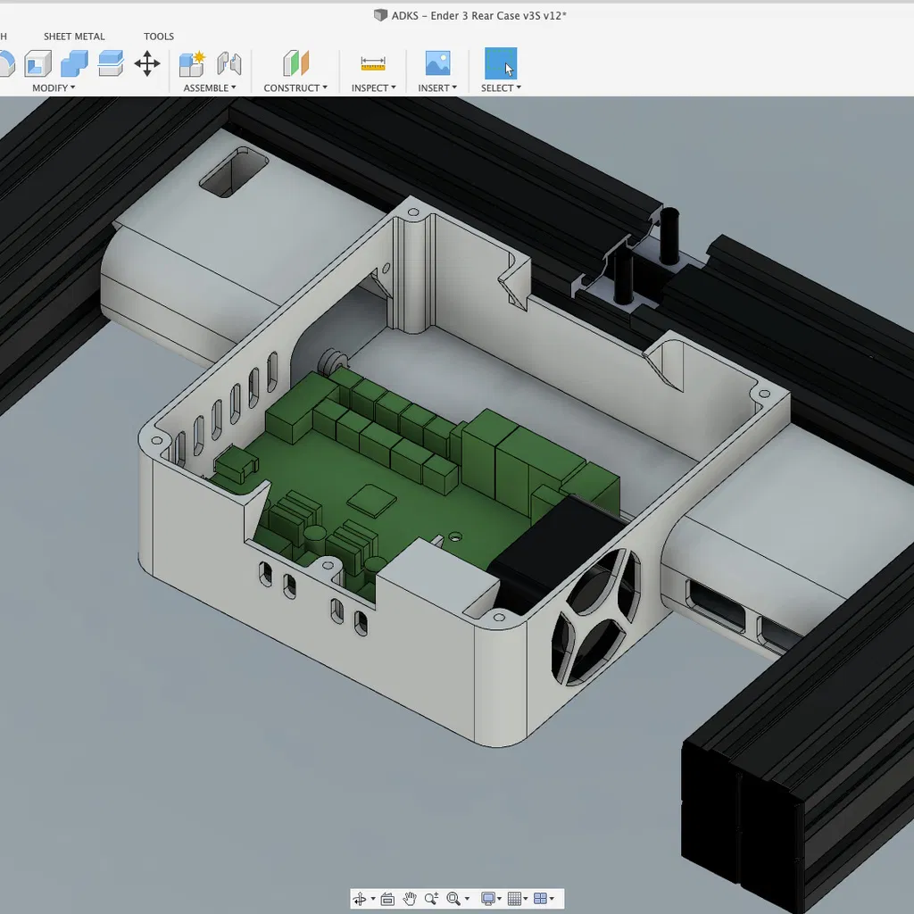The image size is (914, 914).
Task: Click the Insert image icon
Action: [x=437, y=63]
